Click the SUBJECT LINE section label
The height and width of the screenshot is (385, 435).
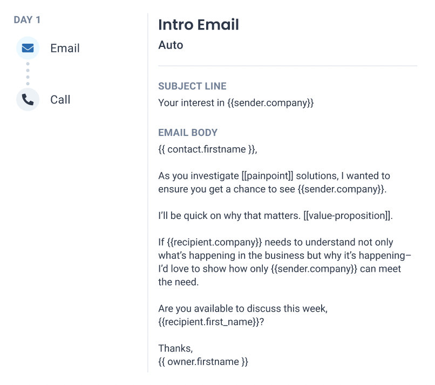tap(192, 86)
